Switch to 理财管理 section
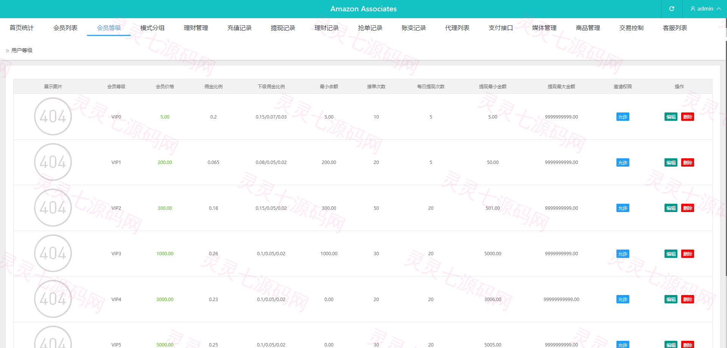Screen dimensions: 727x348 point(196,28)
